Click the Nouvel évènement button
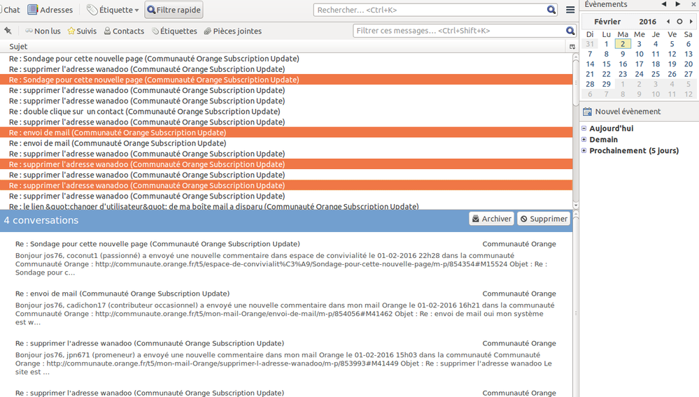Viewport: 699px width, 397px height. pos(622,112)
